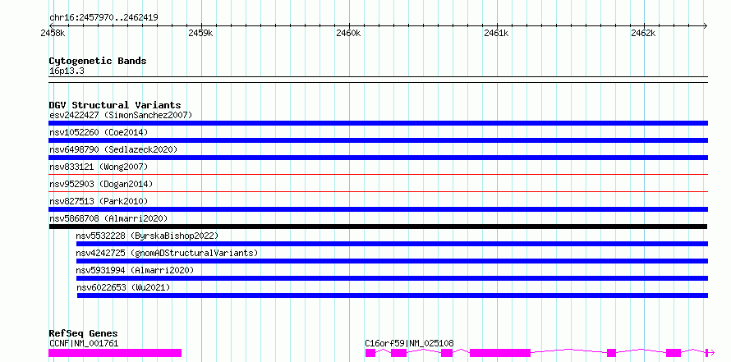Click the arrowhead at ruler's right end
The image size is (731, 362).
click(x=705, y=25)
